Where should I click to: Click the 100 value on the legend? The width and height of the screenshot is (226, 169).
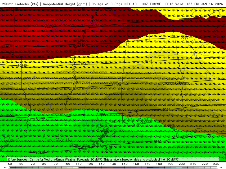67,164
